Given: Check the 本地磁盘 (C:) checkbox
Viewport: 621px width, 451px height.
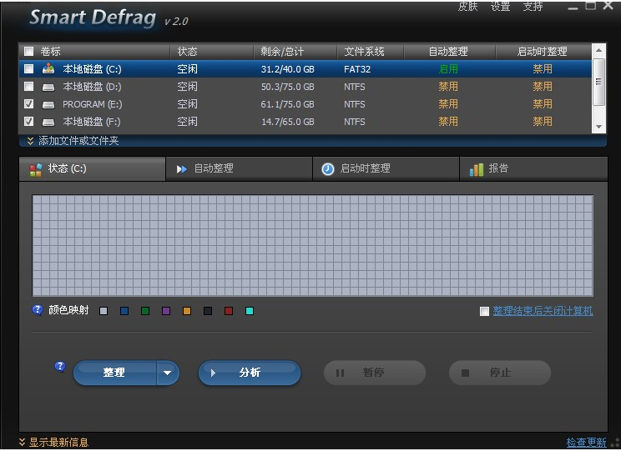Looking at the screenshot, I should click(x=29, y=69).
